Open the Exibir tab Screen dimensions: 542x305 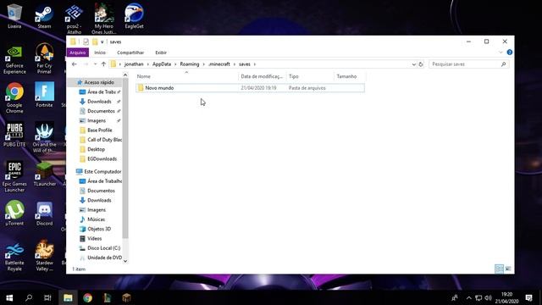click(x=161, y=53)
